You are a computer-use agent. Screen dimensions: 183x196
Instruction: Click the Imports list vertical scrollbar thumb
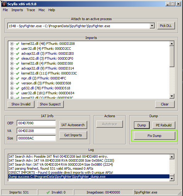172,56
